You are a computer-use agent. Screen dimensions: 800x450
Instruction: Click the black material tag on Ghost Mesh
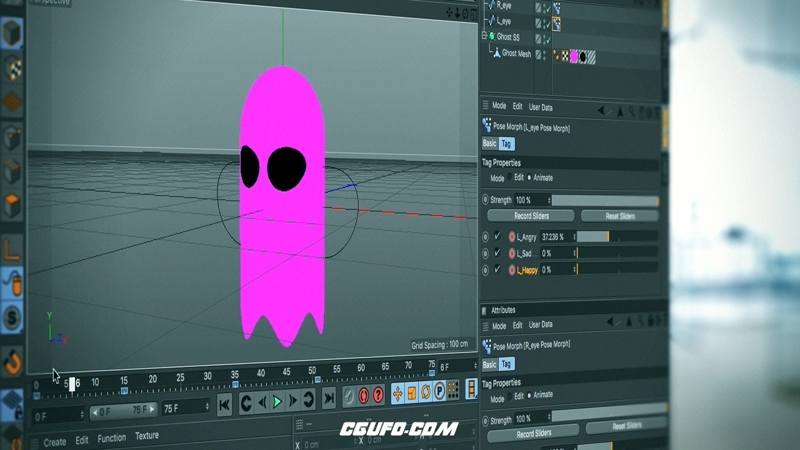(x=582, y=57)
